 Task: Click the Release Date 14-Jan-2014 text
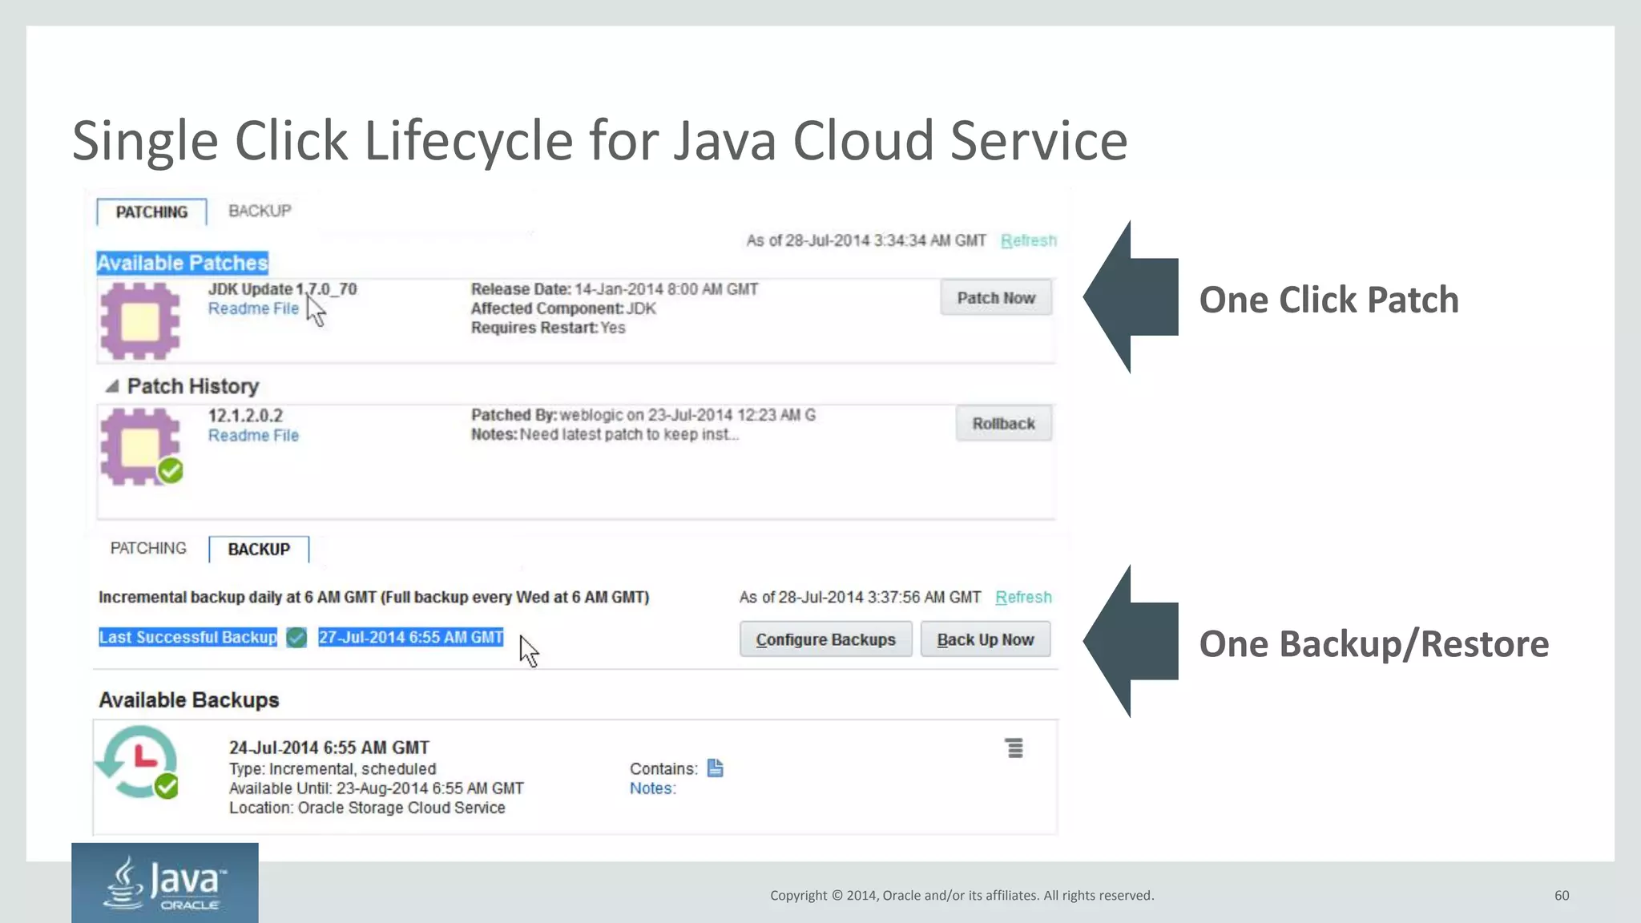[x=615, y=289]
